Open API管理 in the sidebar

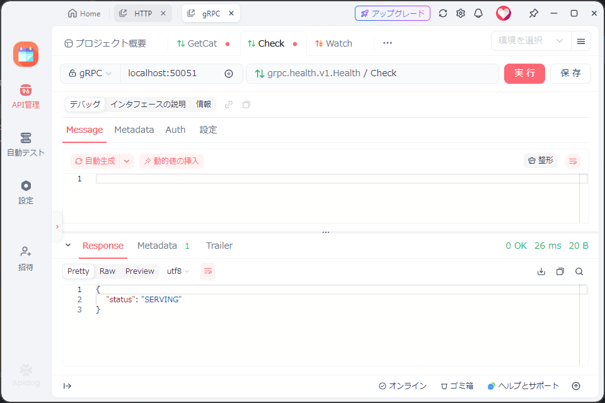(25, 96)
